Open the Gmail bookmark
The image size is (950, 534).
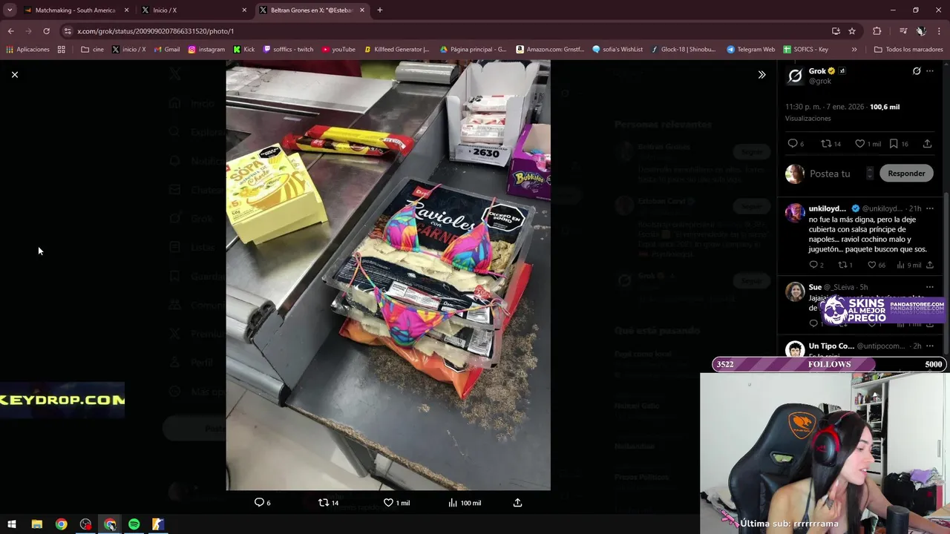pos(166,50)
